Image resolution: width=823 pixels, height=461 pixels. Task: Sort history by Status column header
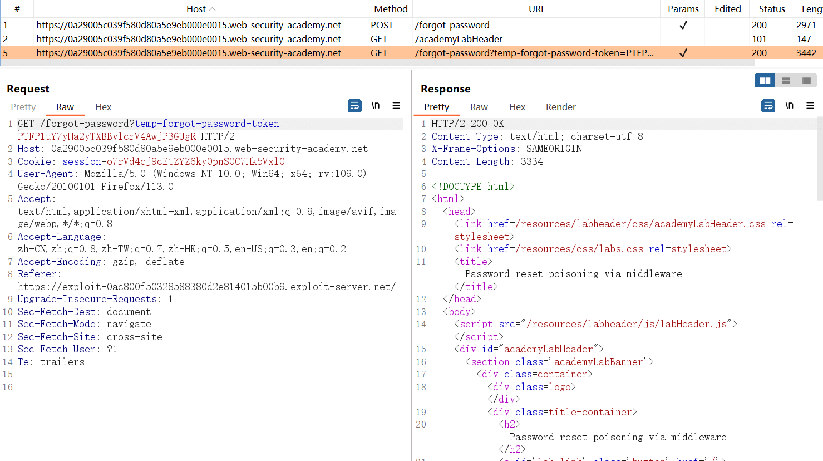click(772, 9)
